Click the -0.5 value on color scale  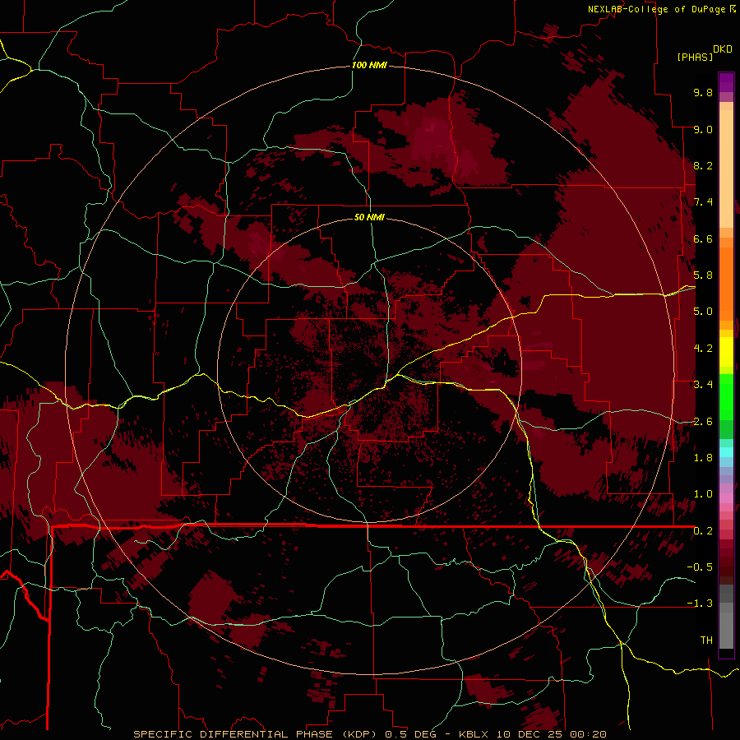pos(700,567)
